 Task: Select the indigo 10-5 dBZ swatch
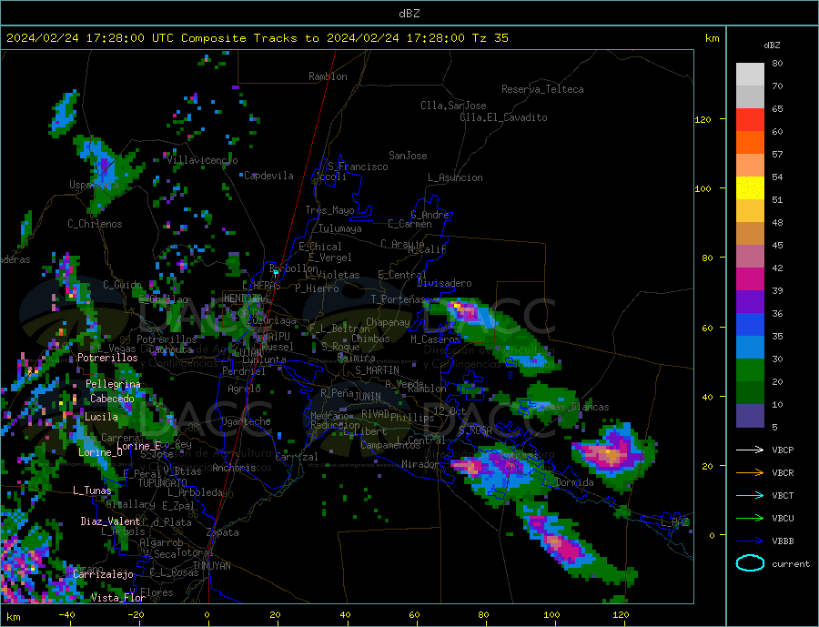pos(750,416)
